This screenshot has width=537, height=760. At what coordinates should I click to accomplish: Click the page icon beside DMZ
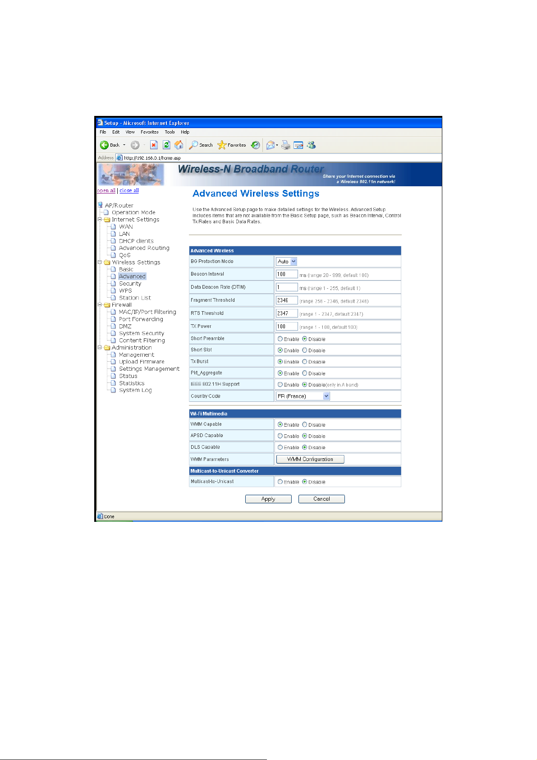tap(114, 326)
